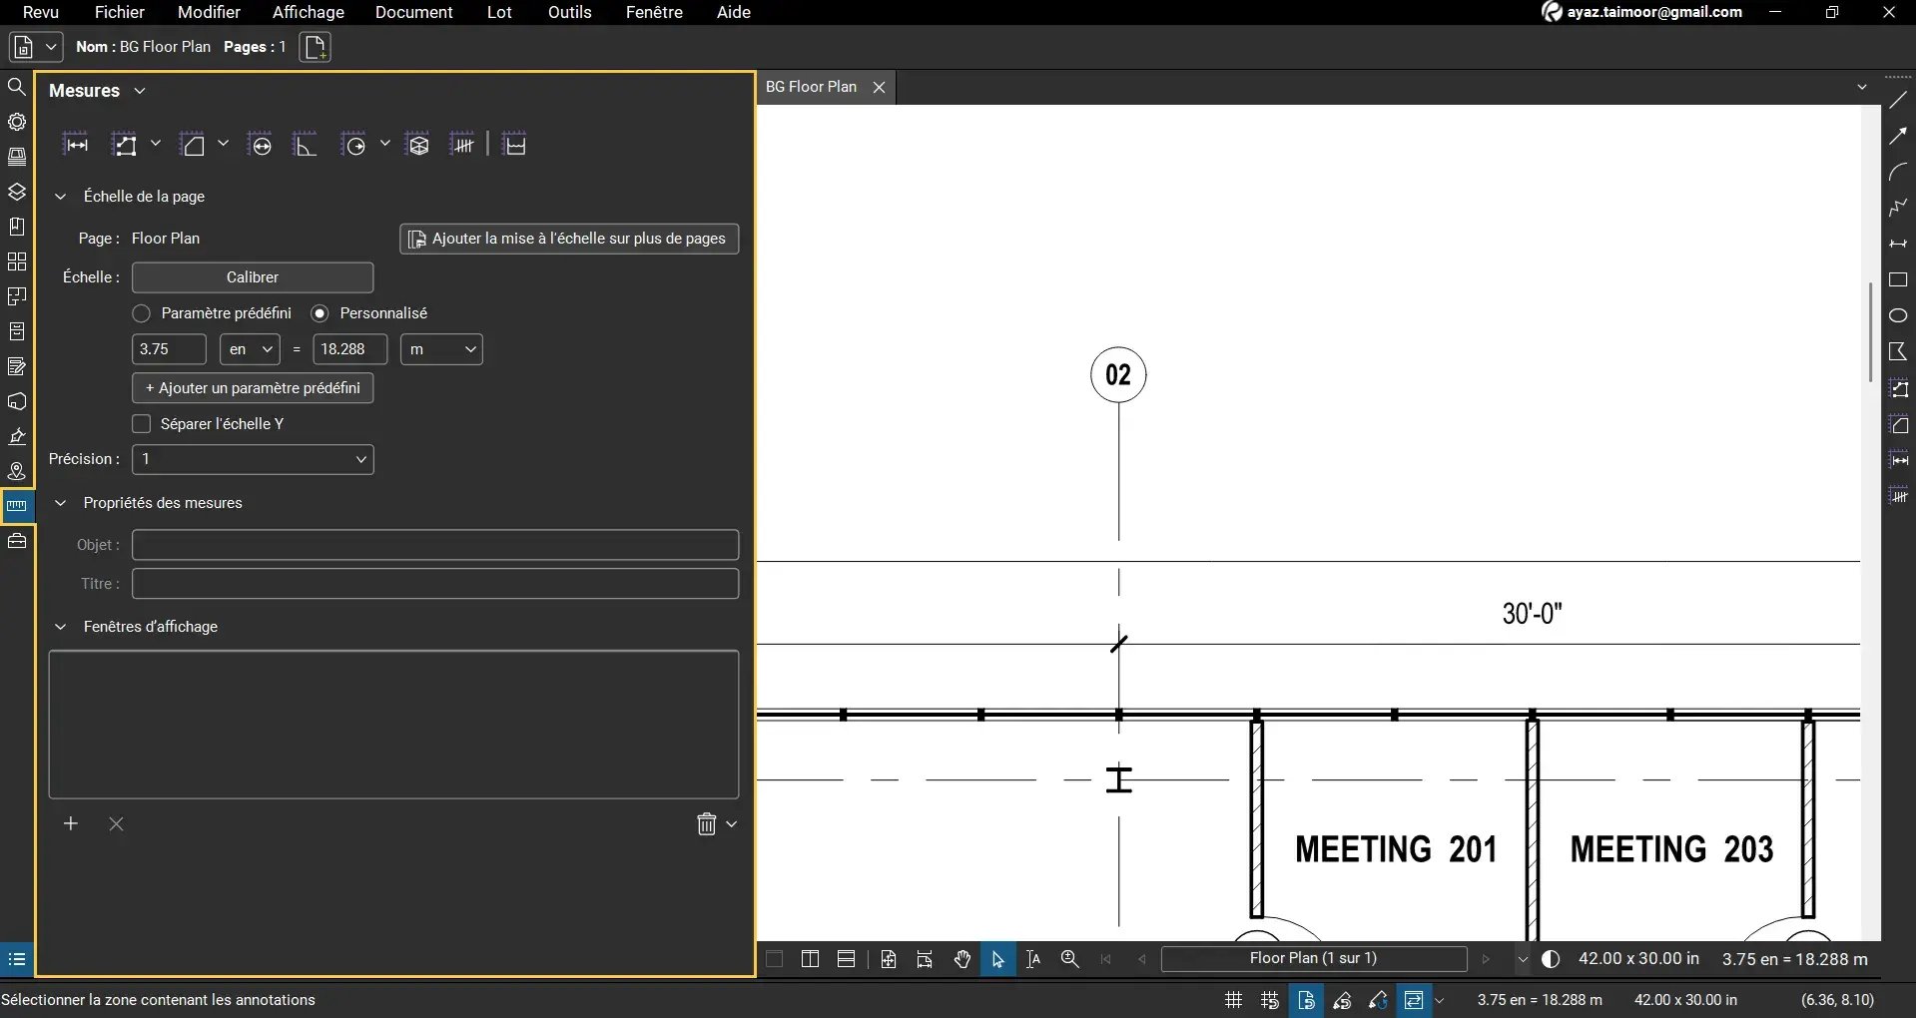Open the units dropdown showing 'm'
The height and width of the screenshot is (1018, 1916).
pyautogui.click(x=441, y=349)
